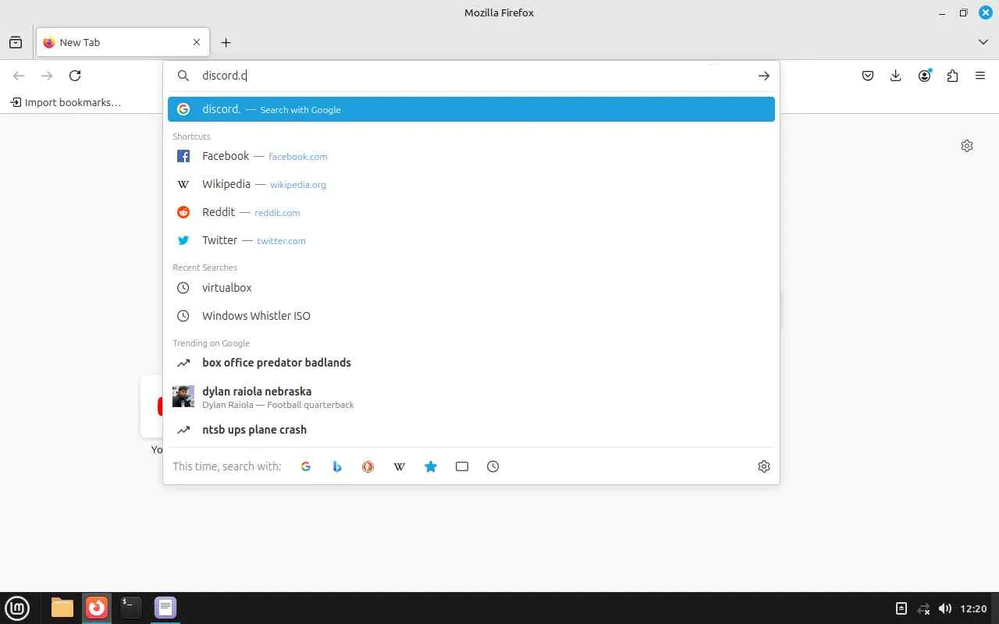Search in History clock icon
This screenshot has height=624, width=999.
tap(493, 466)
